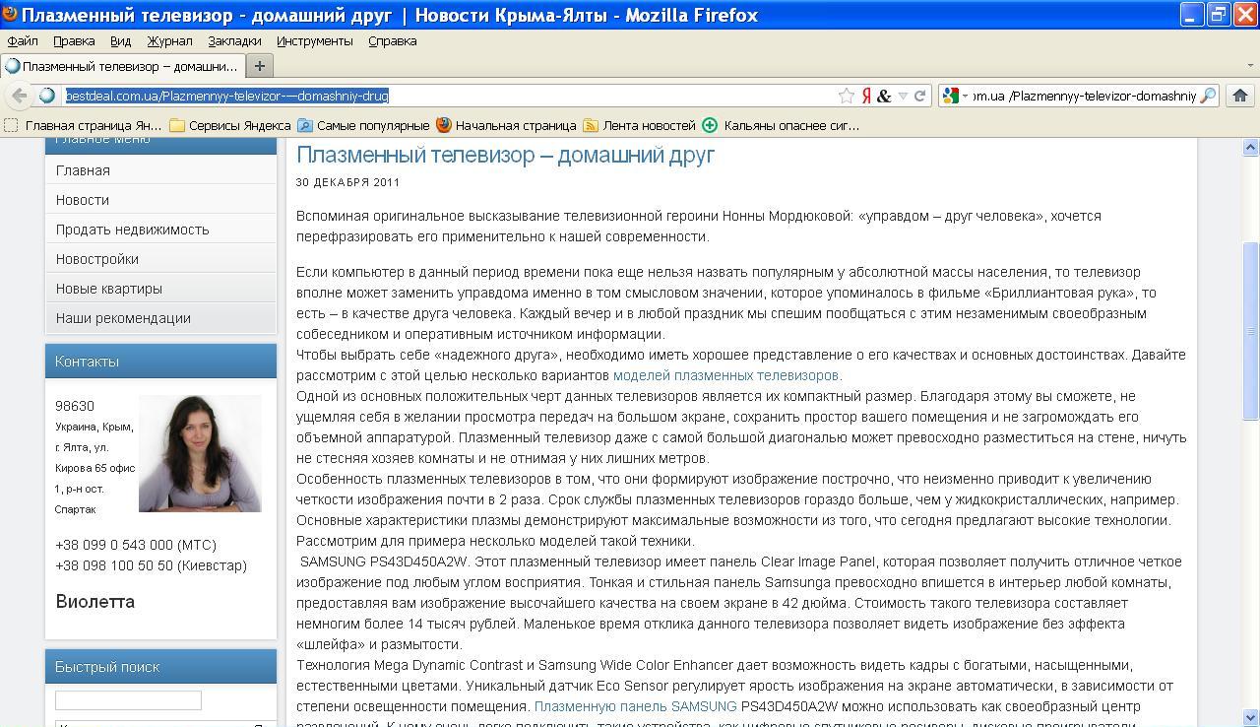Click the Контакты panel header
1260x727 pixels.
click(x=160, y=362)
